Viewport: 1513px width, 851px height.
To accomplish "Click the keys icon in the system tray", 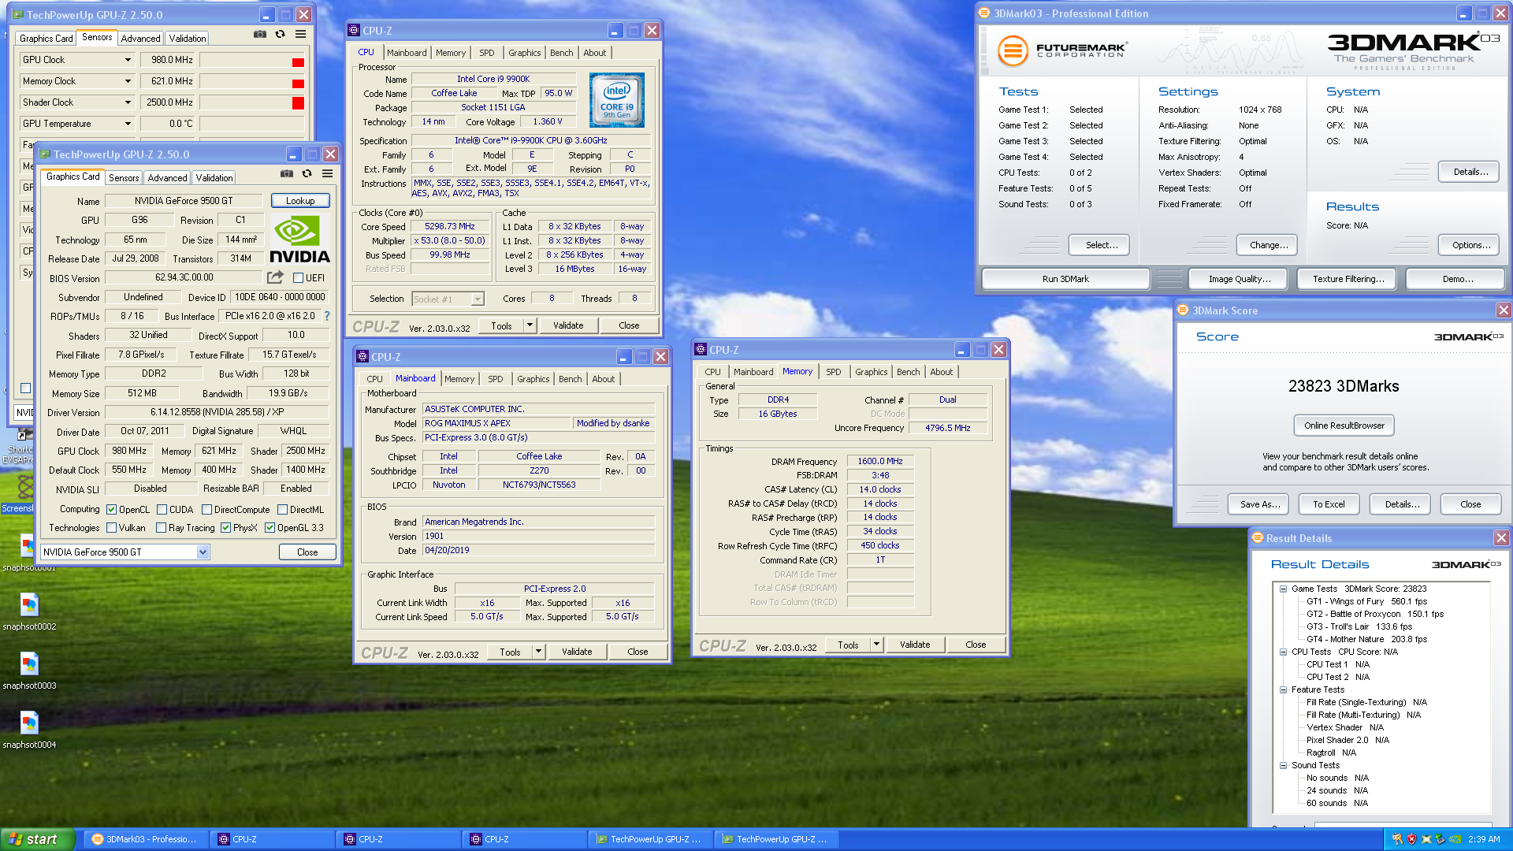I will 1397,839.
